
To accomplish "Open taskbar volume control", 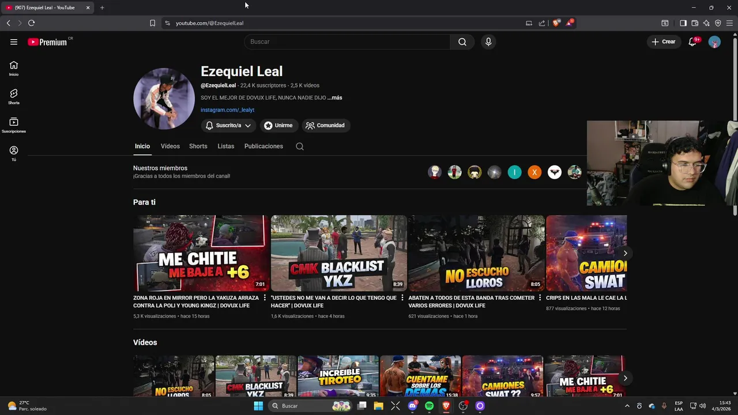I will tap(702, 406).
